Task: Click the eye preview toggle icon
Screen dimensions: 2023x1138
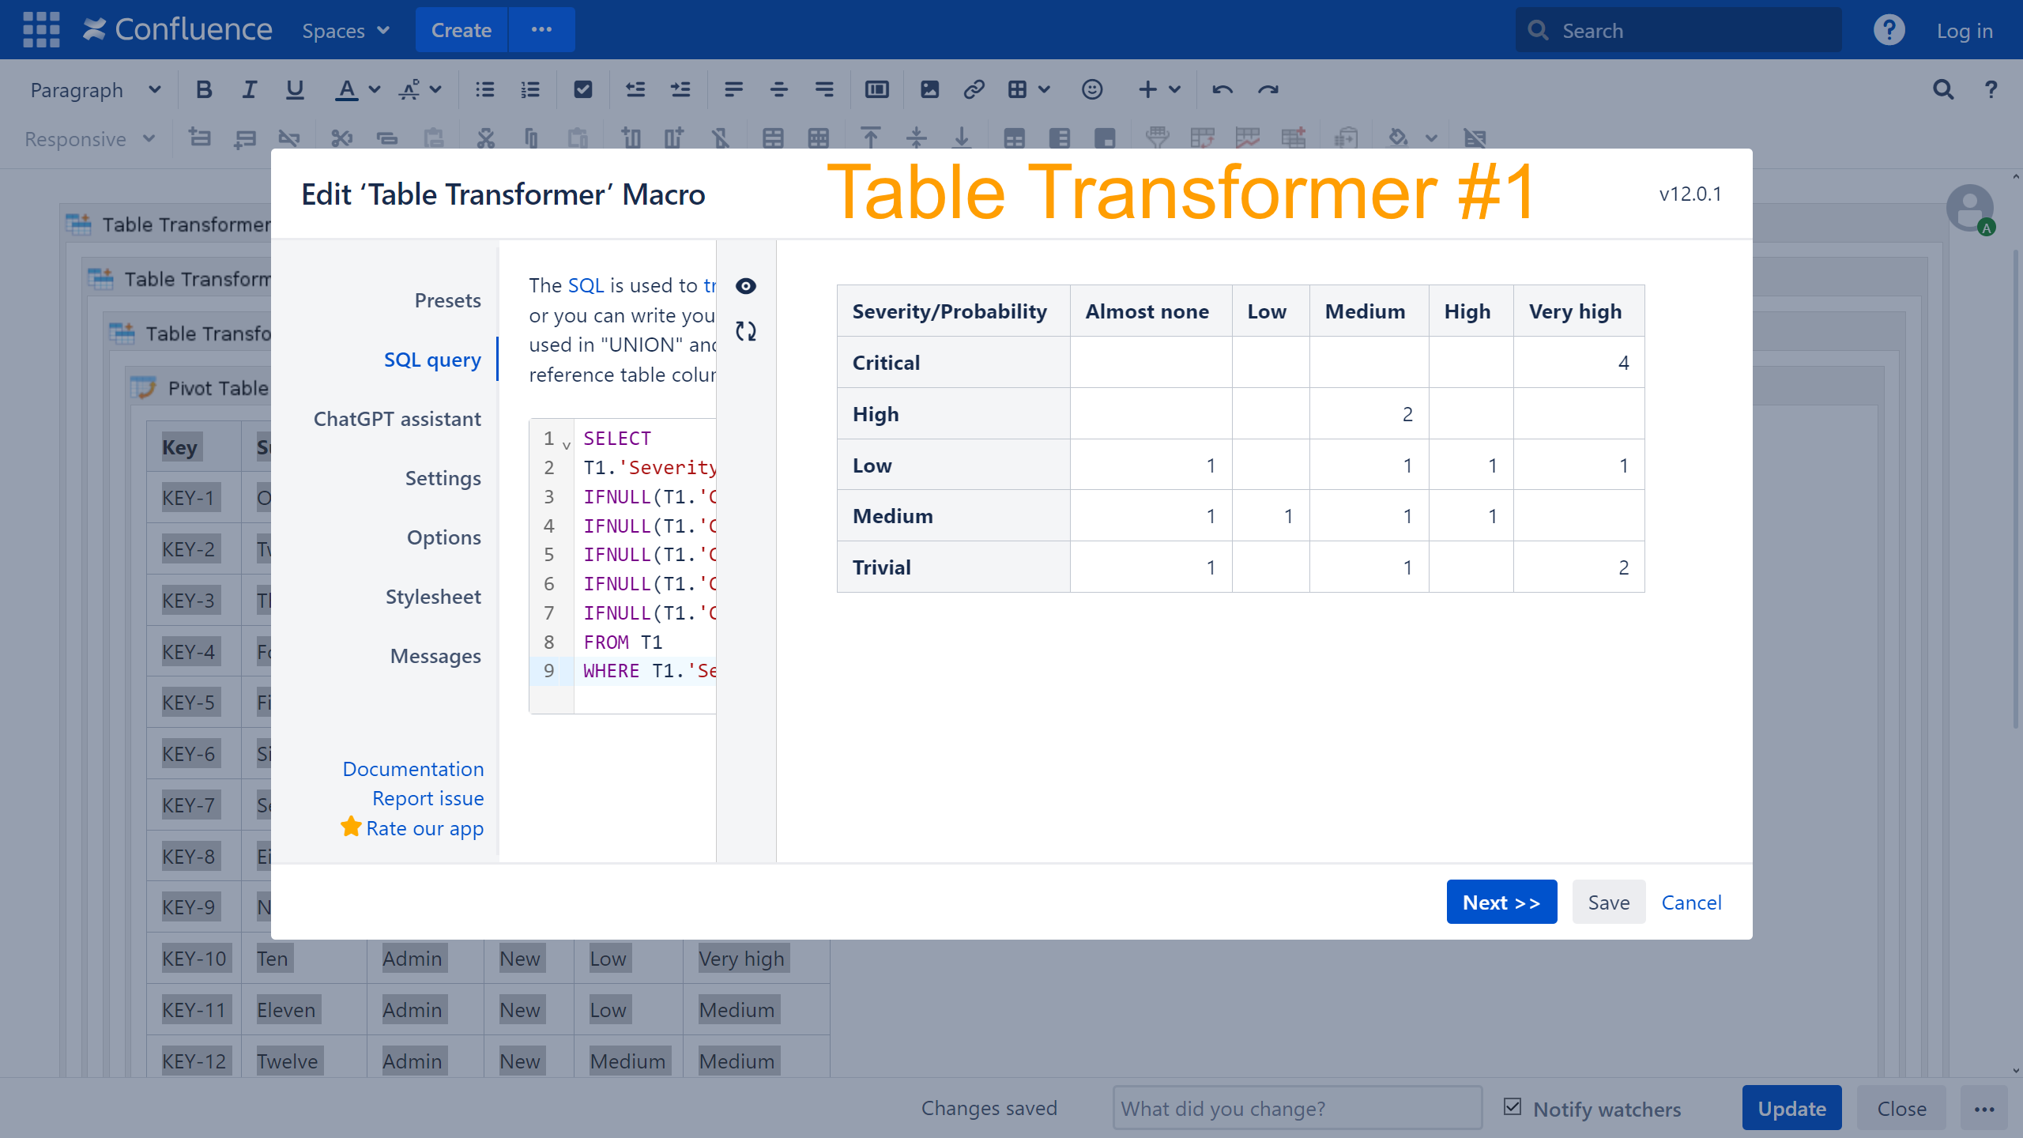Action: [745, 286]
